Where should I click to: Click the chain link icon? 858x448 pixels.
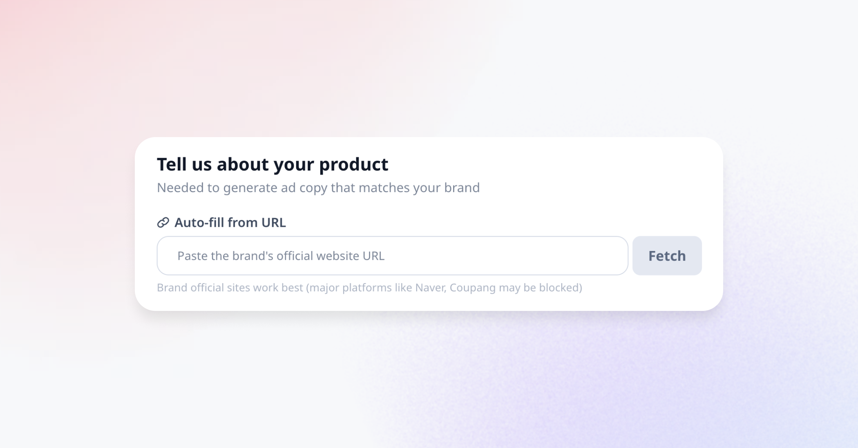pos(163,222)
